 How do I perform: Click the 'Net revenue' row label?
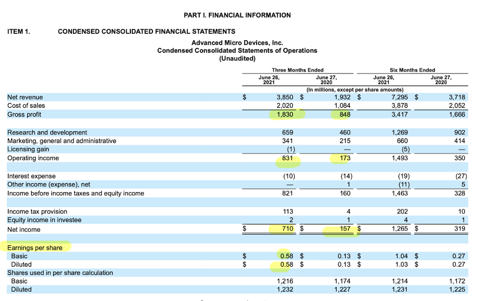tap(25, 97)
